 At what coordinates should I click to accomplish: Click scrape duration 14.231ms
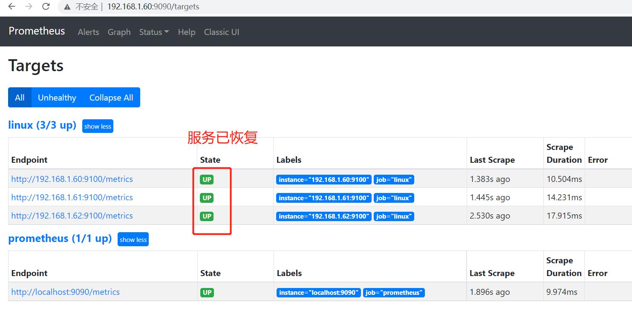[564, 198]
